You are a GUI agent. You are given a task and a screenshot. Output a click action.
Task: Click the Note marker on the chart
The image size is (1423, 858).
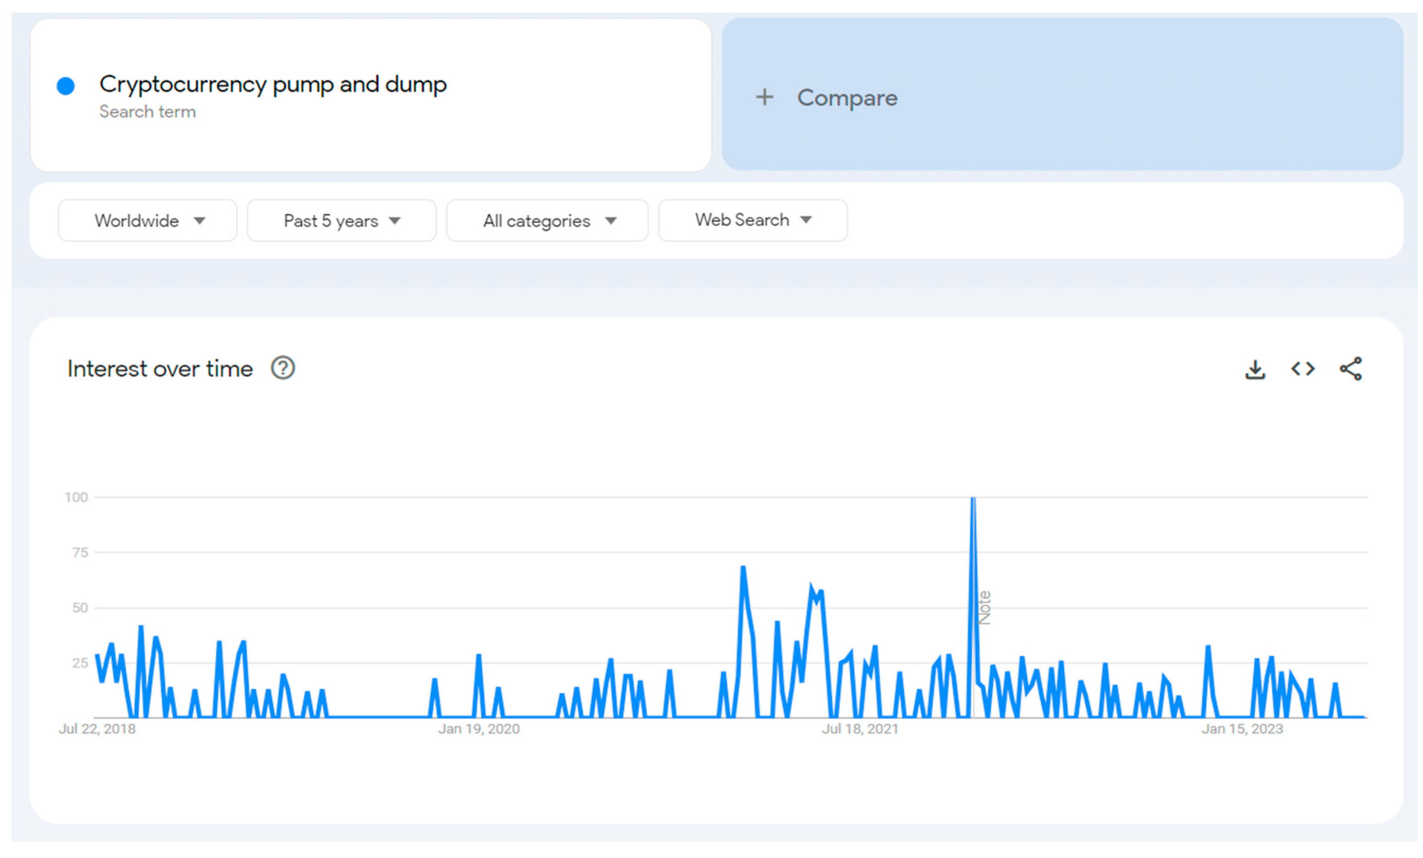coord(985,608)
